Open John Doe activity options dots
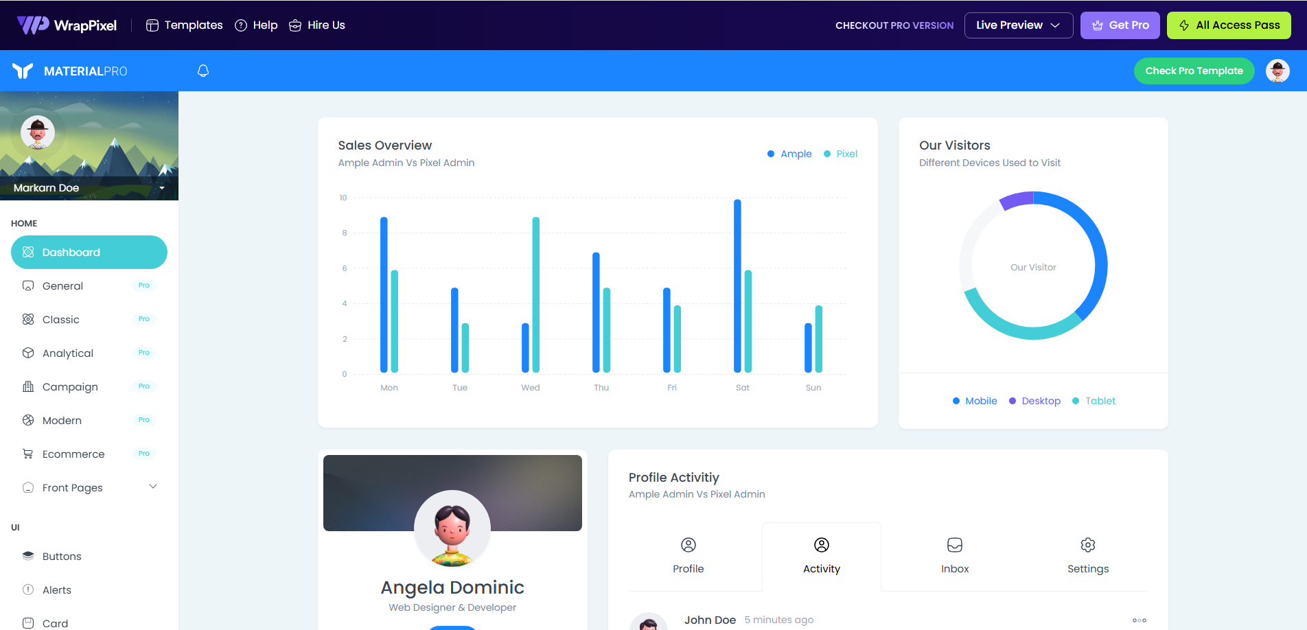 [1140, 620]
